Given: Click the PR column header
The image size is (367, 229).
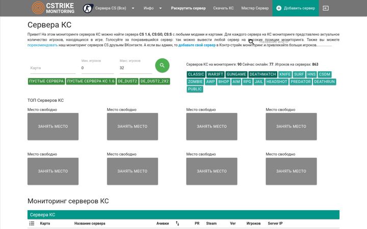Looking at the screenshot, I should tap(197, 223).
